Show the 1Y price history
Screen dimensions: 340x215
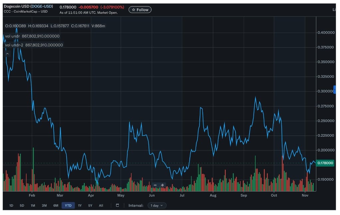[x=80, y=205]
